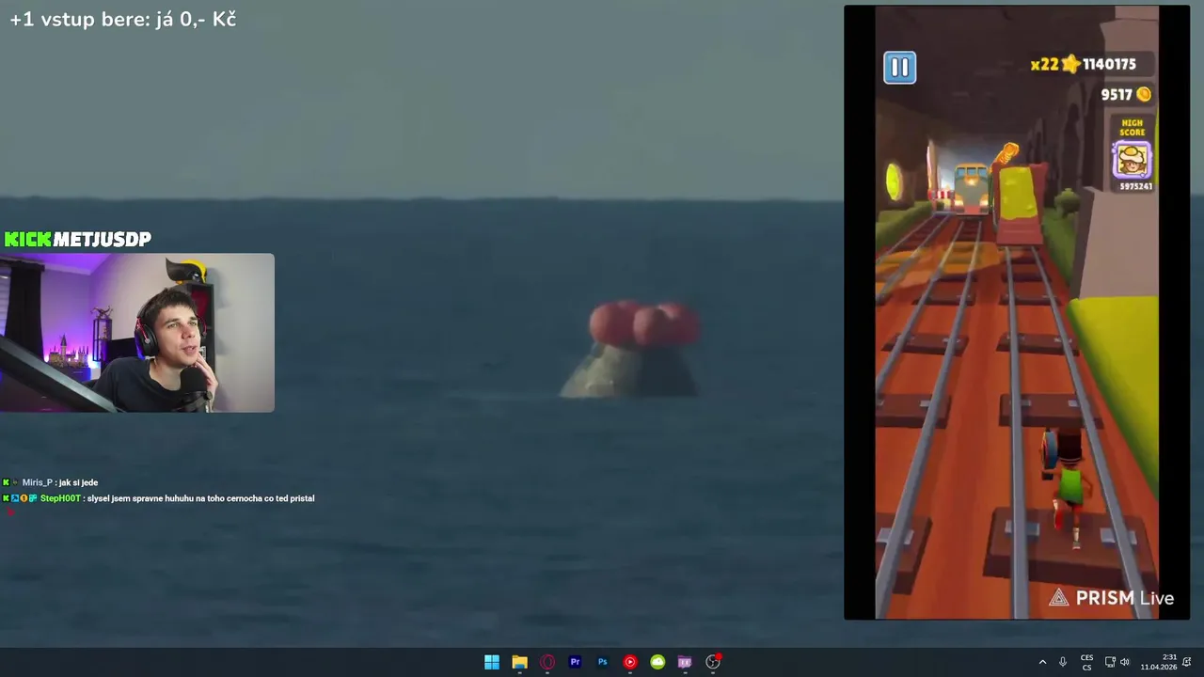Launch Adobe Premiere Pro from taskbar

[575, 662]
